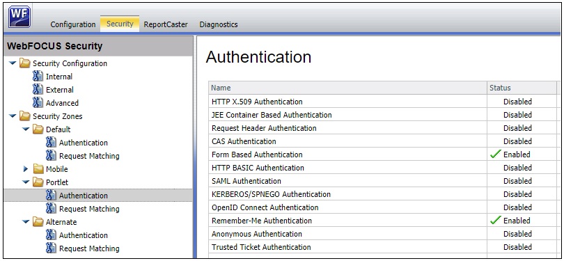The image size is (564, 261).
Task: Sort by the Status column header
Action: click(x=522, y=88)
